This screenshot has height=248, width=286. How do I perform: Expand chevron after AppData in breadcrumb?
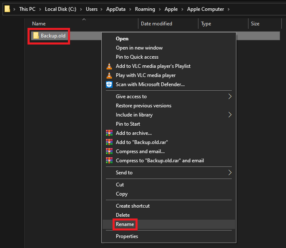tap(130, 9)
